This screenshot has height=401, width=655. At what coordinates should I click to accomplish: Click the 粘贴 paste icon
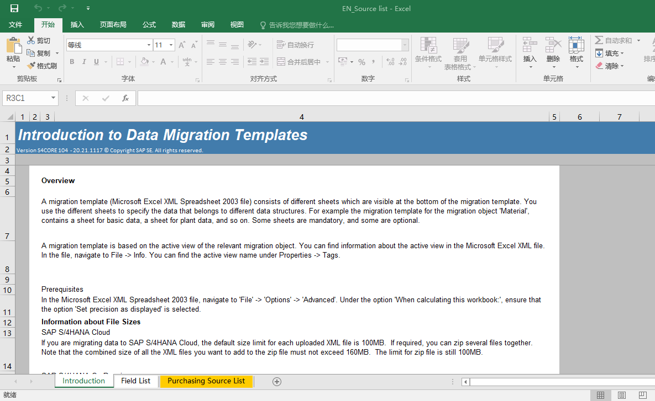13,46
